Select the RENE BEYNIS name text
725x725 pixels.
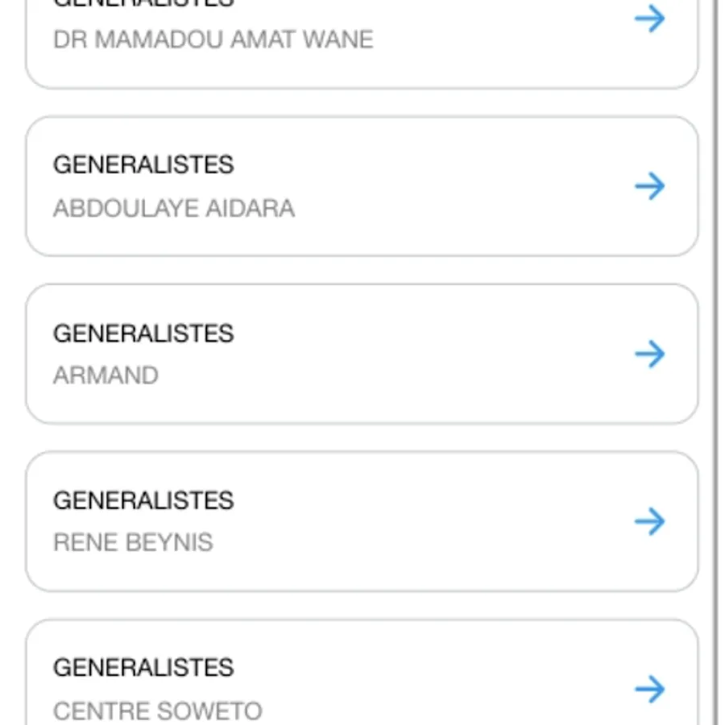[x=133, y=542]
